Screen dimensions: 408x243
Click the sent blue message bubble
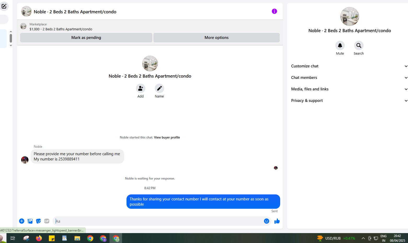[203, 201]
